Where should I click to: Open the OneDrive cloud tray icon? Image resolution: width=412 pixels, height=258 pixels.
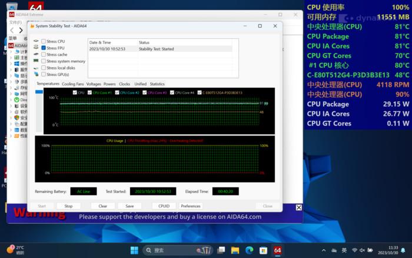(334, 250)
